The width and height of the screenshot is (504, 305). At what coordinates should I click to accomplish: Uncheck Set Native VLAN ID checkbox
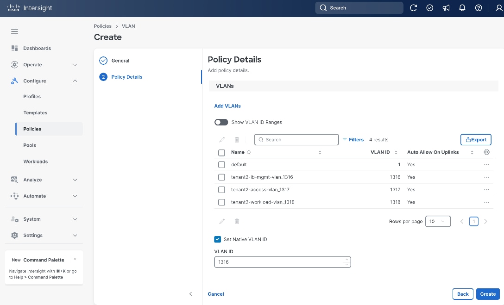[218, 239]
